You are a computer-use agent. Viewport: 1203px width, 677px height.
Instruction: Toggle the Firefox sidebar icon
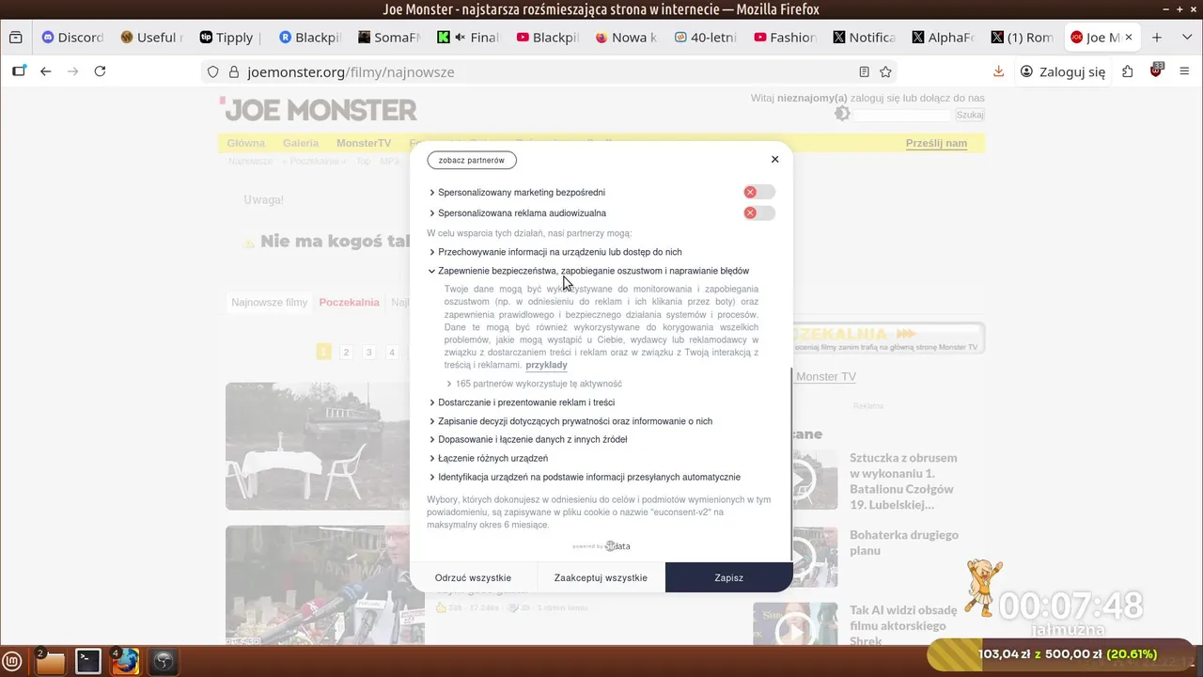click(x=19, y=71)
